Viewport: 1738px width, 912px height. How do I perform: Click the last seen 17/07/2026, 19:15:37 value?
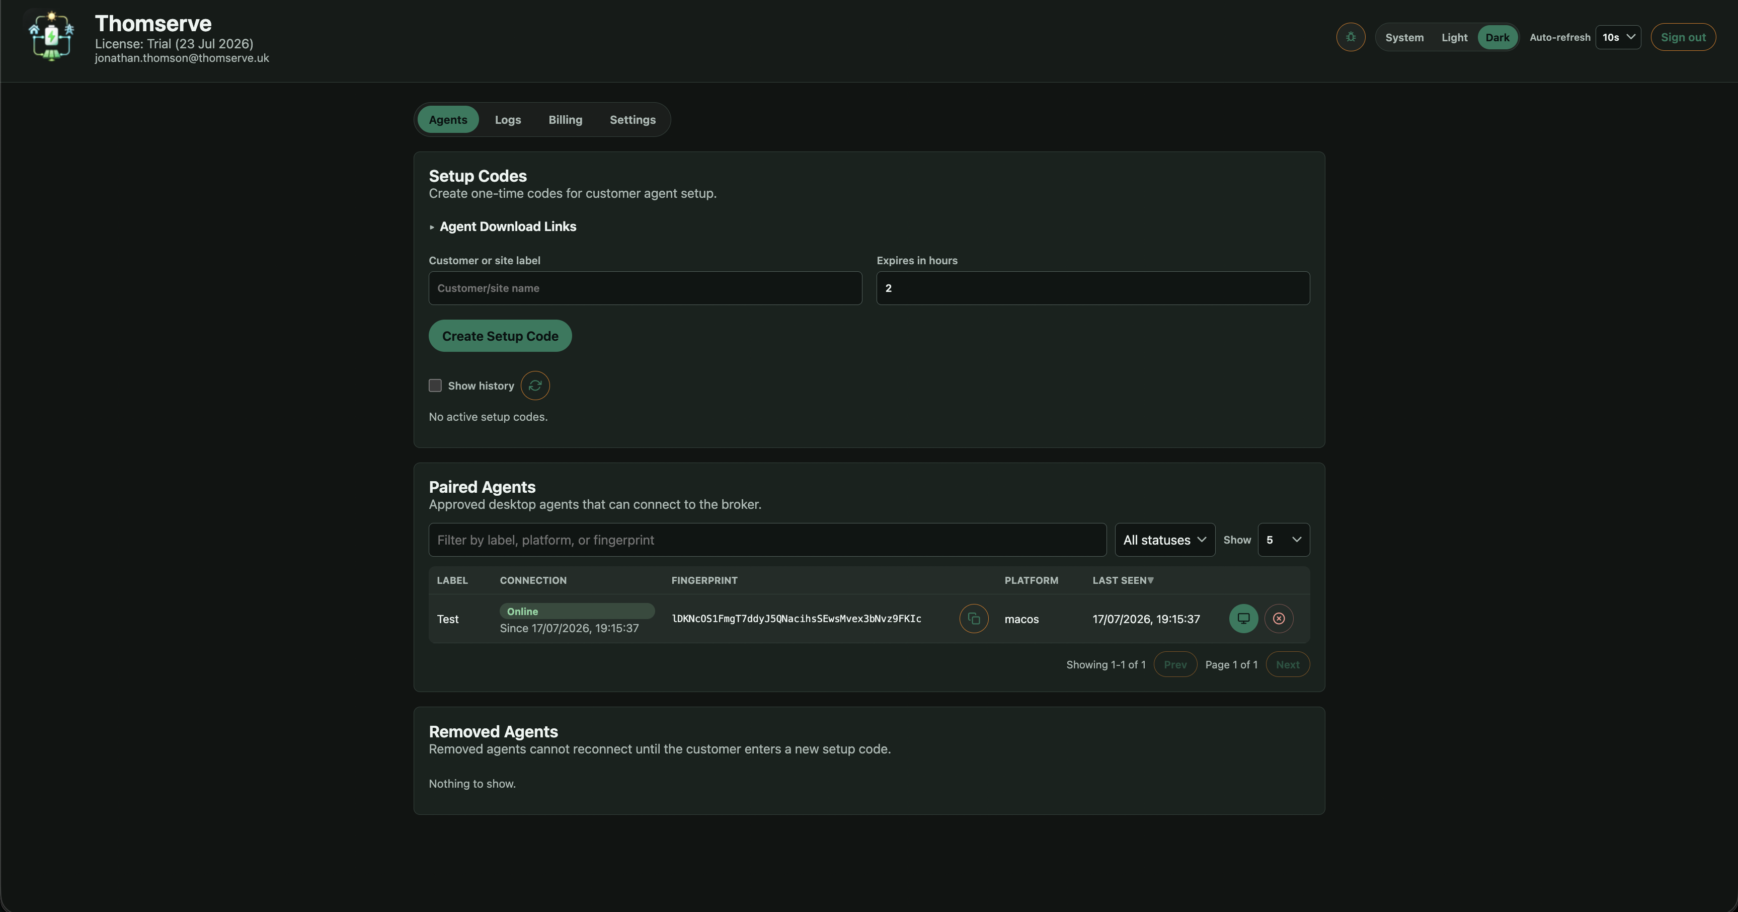[1146, 619]
